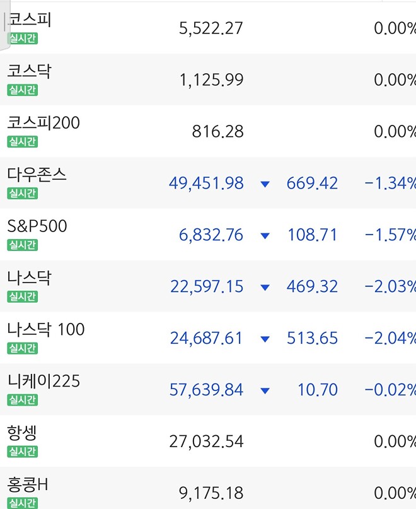Click the 실시간 badge under 다우존스

[22, 191]
